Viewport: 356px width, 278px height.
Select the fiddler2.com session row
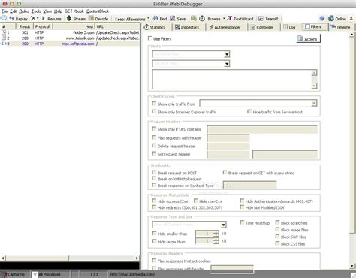(x=70, y=32)
